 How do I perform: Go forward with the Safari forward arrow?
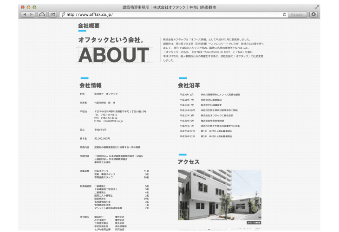pos(32,14)
